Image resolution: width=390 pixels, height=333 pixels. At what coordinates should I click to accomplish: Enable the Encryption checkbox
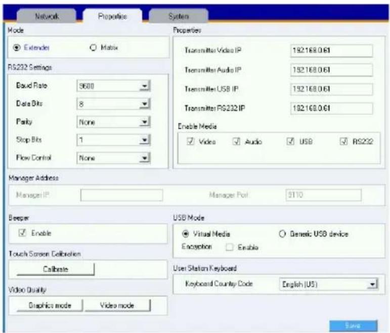pos(229,247)
